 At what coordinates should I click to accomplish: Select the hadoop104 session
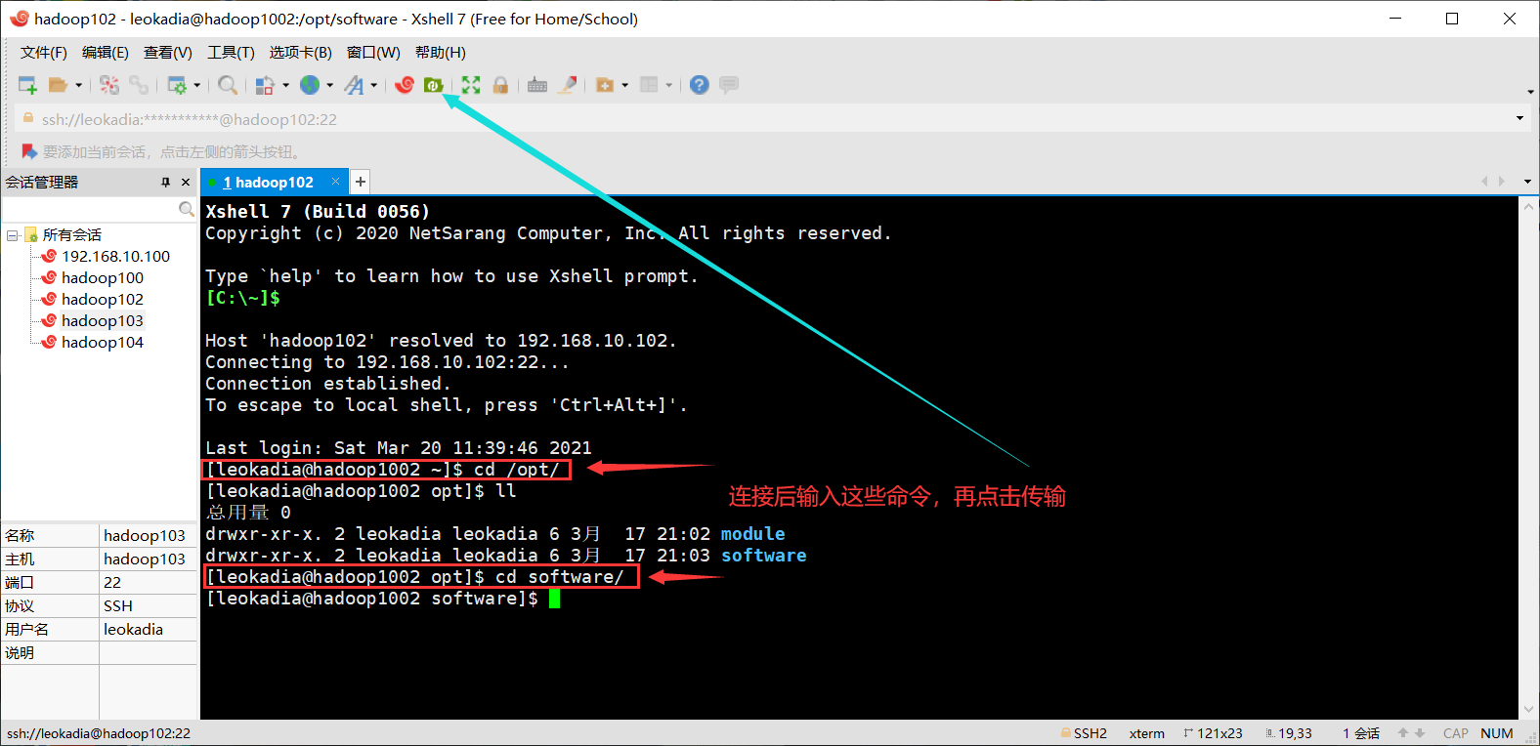pos(103,343)
